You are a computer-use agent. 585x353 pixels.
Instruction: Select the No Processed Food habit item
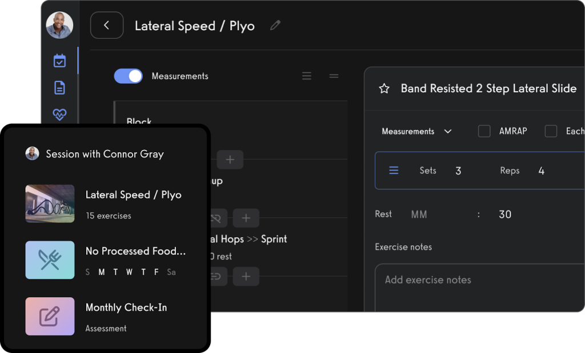click(x=135, y=260)
